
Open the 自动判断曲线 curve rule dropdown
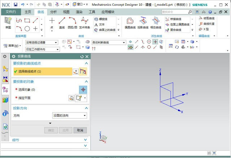[x=109, y=43]
